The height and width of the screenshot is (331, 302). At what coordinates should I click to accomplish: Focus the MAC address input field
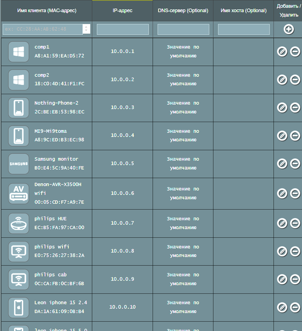coord(43,29)
